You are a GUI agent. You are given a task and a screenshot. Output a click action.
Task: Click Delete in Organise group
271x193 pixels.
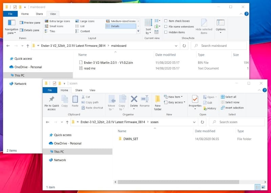click(x=134, y=103)
